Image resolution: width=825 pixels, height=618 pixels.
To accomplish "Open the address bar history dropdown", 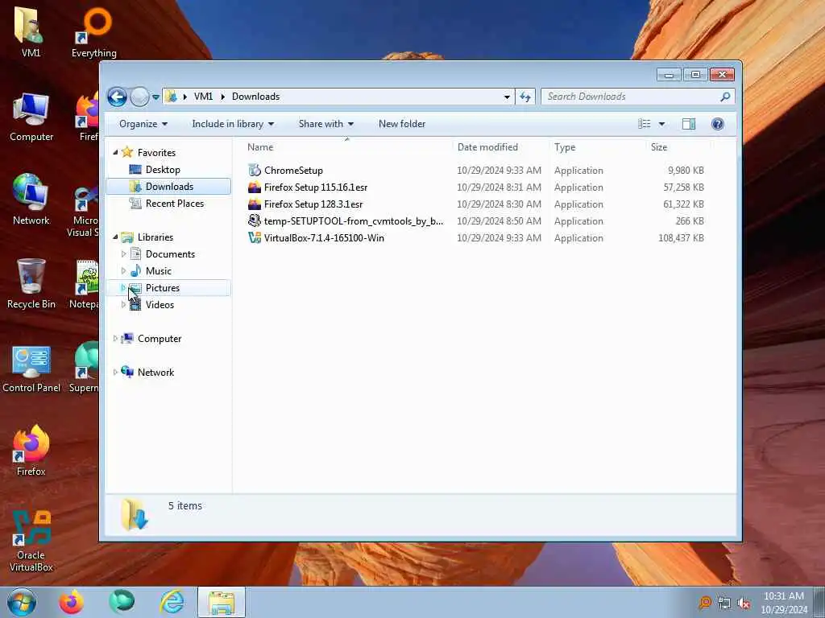I will (507, 97).
